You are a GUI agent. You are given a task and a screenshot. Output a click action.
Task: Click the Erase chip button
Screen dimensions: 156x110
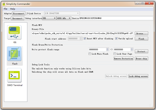click(x=141, y=59)
